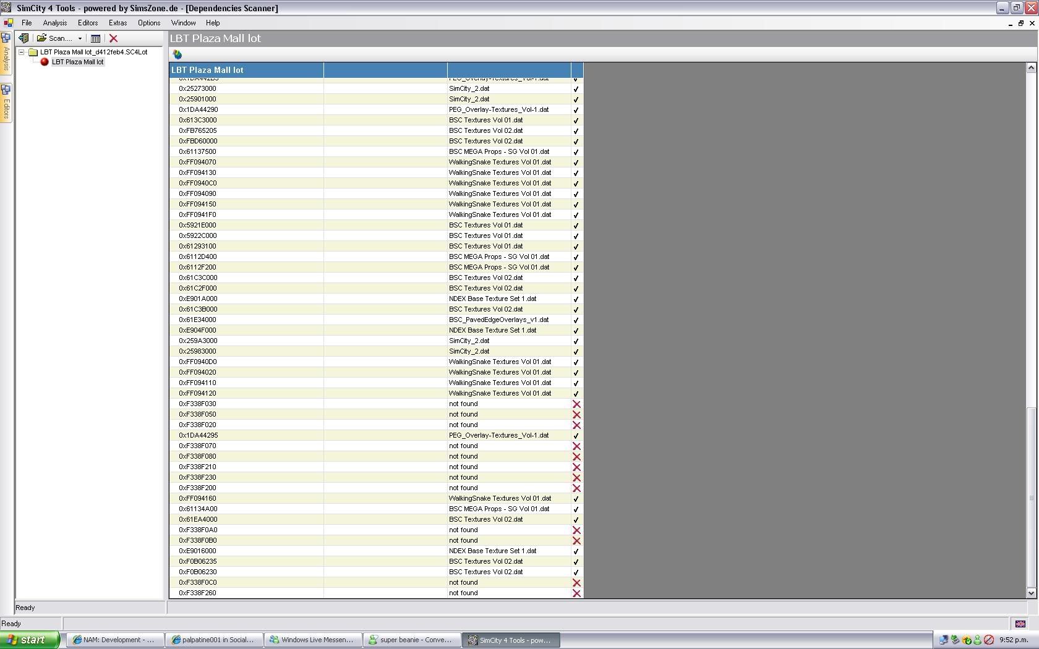Click the table view toolbar icon
Viewport: 1039px width, 649px height.
(95, 38)
